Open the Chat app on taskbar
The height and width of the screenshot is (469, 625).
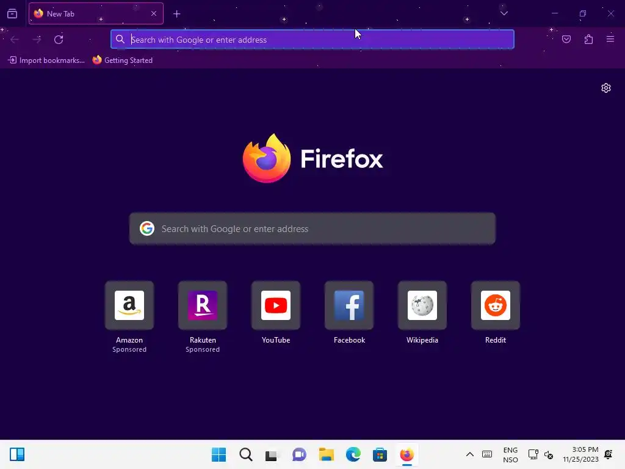299,454
